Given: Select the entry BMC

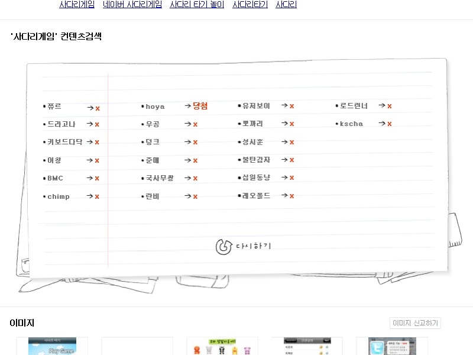Looking at the screenshot, I should (55, 179).
